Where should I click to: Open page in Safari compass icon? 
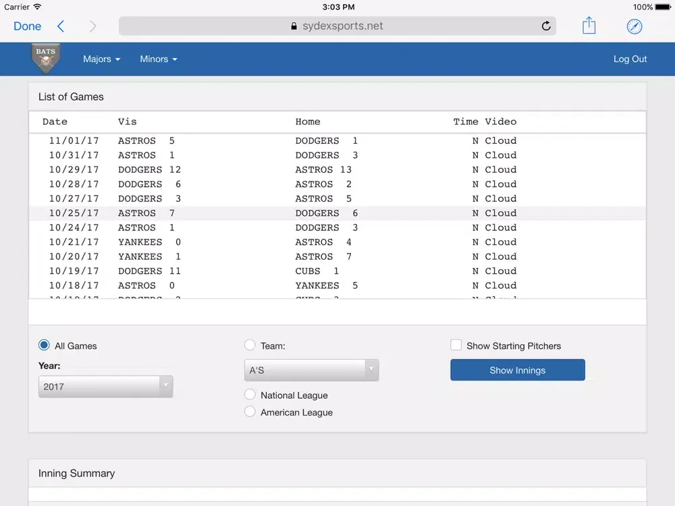(634, 26)
